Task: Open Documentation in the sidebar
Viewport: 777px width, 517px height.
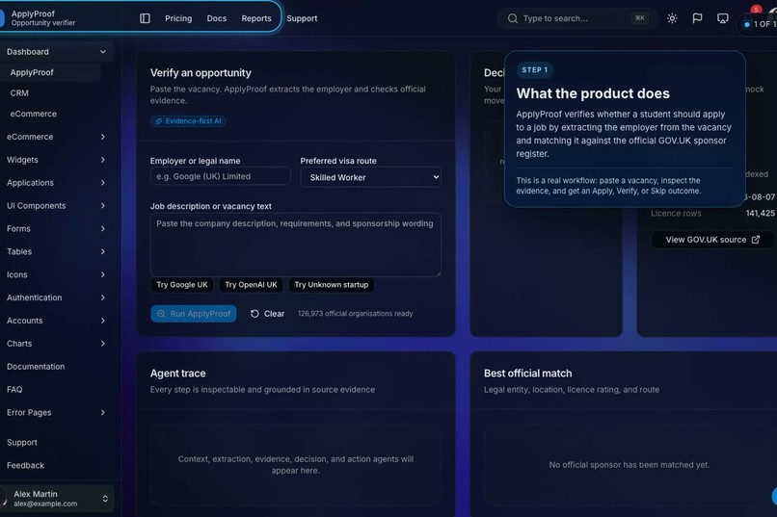Action: point(57,367)
